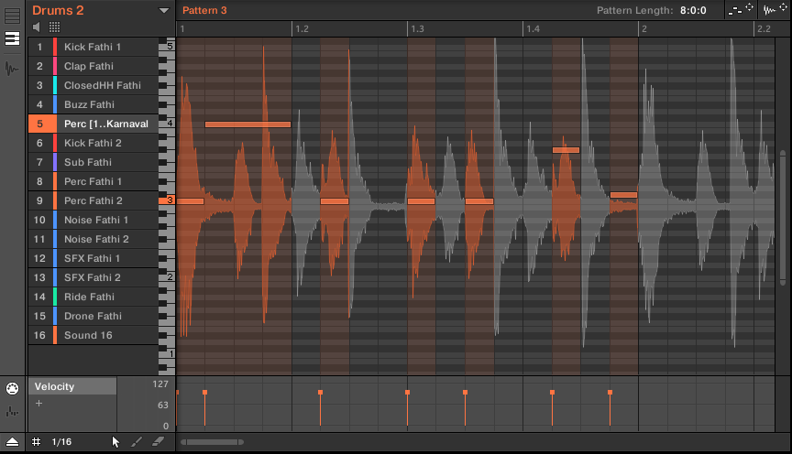Viewport: 792px width, 454px height.
Task: Select the Paint brush tool
Action: coord(137,442)
